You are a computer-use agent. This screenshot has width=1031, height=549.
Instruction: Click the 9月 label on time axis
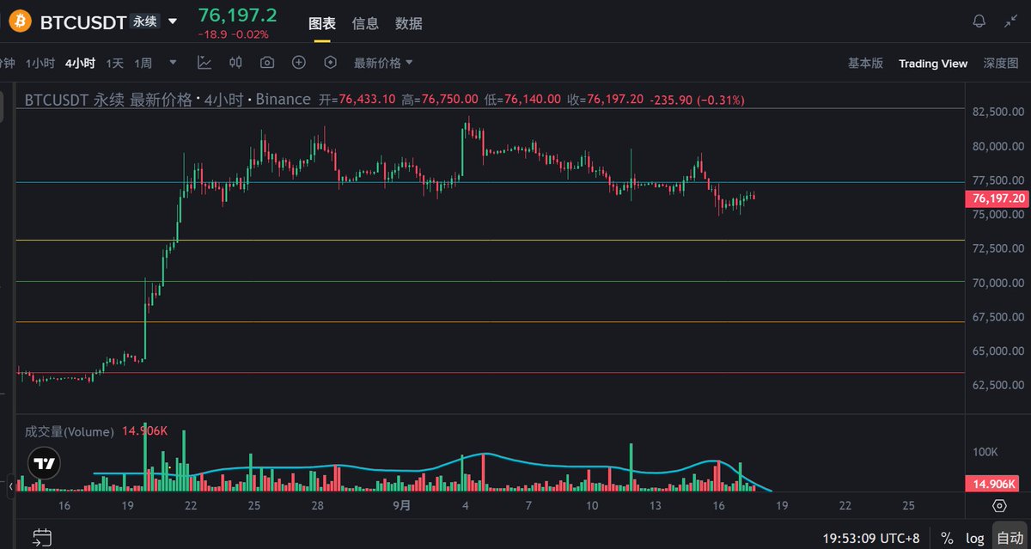pyautogui.click(x=400, y=506)
